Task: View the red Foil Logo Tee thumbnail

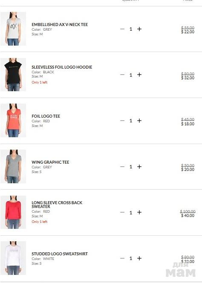Action: 13,120
